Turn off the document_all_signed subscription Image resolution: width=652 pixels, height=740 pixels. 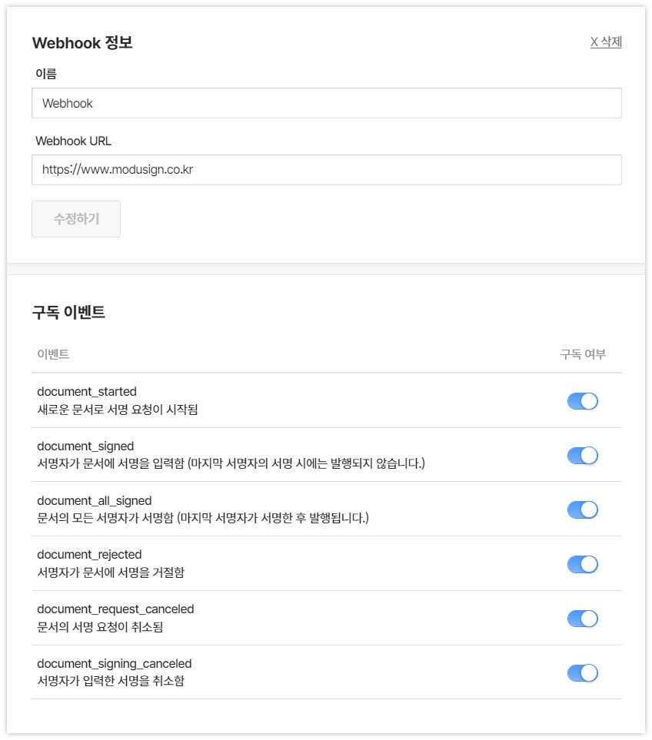point(582,509)
